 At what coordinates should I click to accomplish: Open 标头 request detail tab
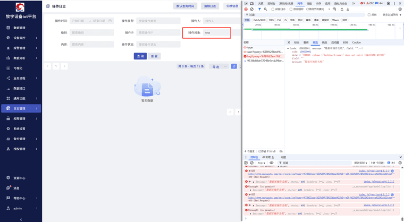297,42
